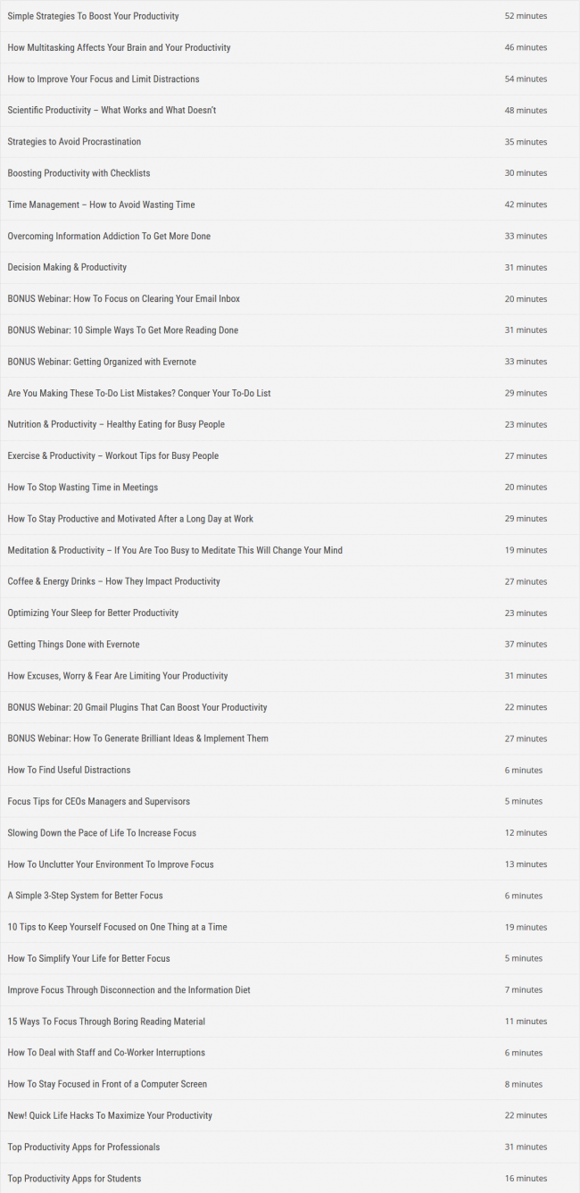Viewport: 580px width, 1193px height.
Task: Open 'Top Productivity Apps for Professionals' lesson
Action: pos(84,1147)
